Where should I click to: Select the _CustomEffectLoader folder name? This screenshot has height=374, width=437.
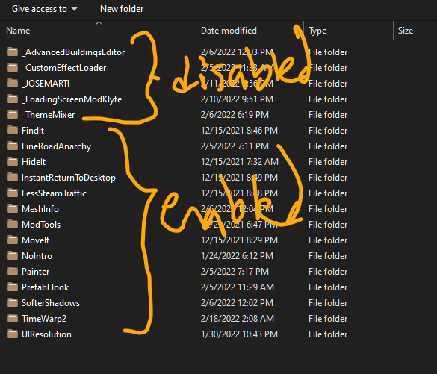point(64,68)
